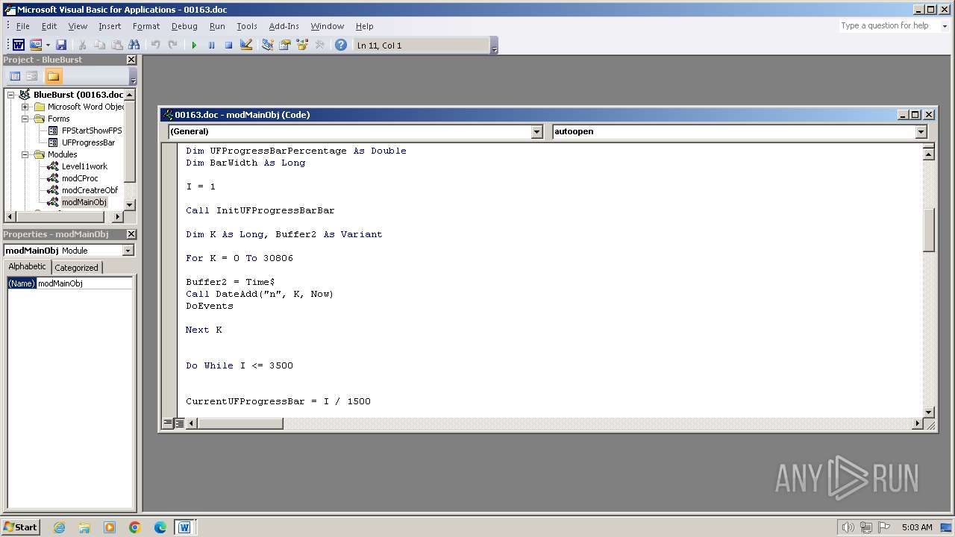Run the macro with the green play icon

pos(194,45)
